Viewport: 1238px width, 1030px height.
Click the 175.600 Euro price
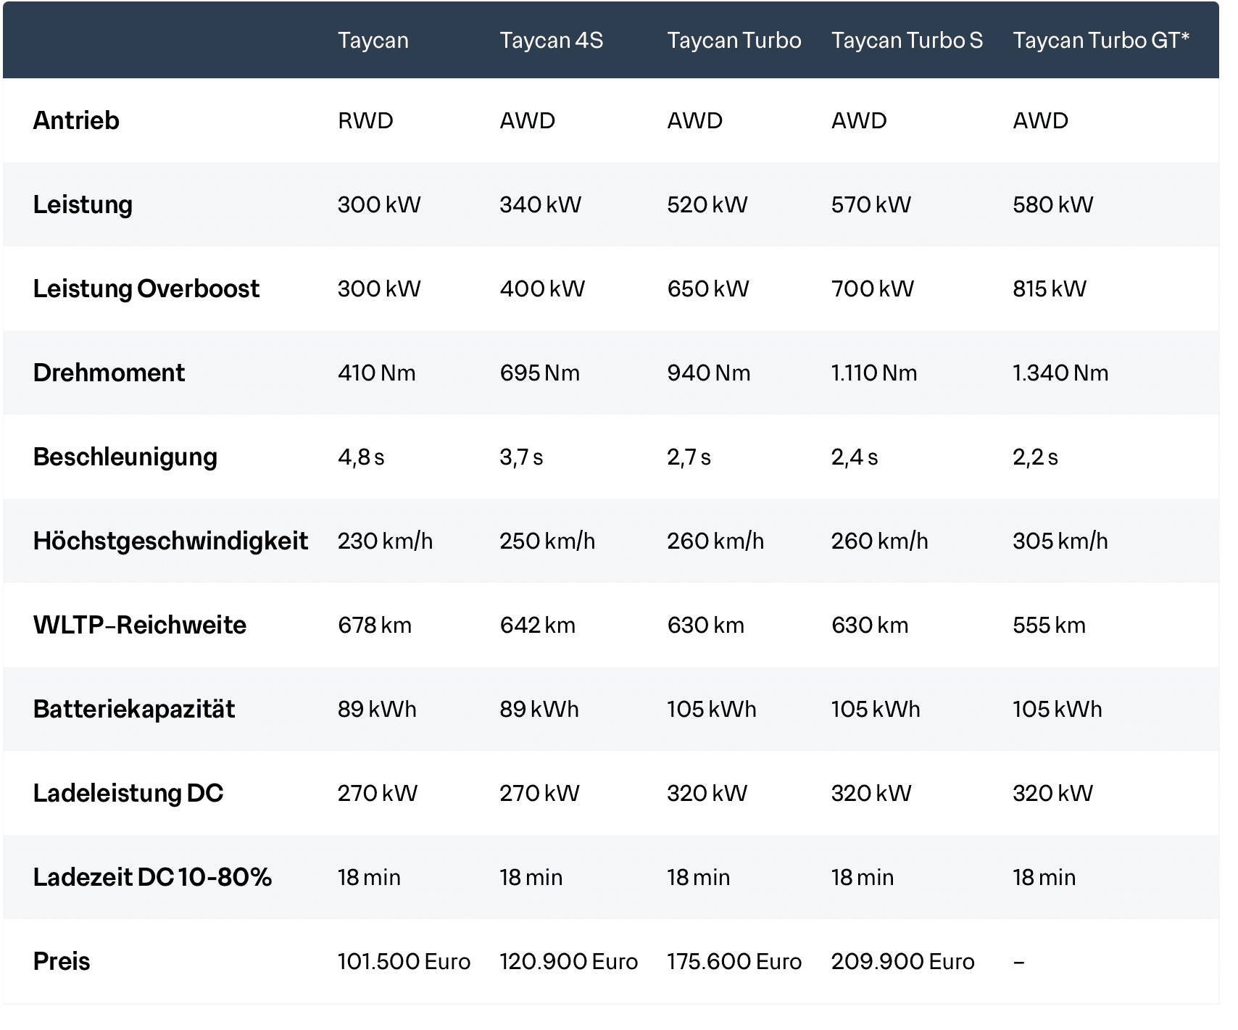734,961
